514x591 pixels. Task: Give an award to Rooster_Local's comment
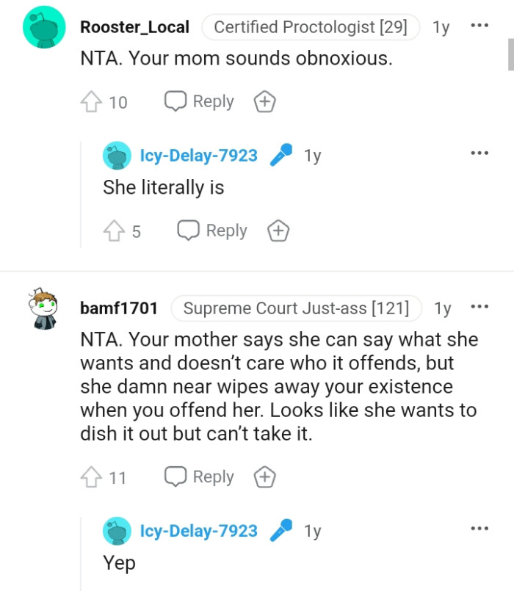click(264, 101)
